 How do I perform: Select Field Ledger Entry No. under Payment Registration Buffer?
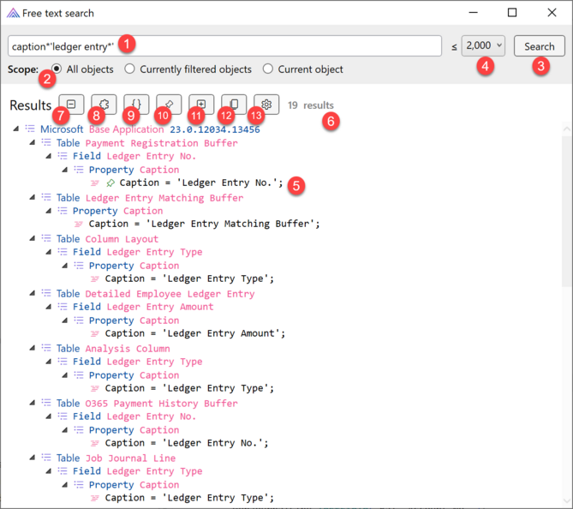(134, 156)
